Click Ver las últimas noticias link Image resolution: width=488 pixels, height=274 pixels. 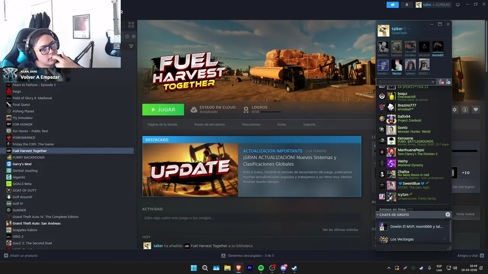340,230
